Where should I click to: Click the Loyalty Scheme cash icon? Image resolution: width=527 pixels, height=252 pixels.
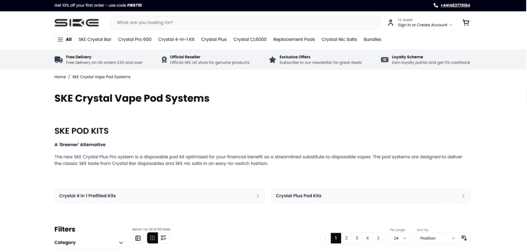click(x=384, y=60)
